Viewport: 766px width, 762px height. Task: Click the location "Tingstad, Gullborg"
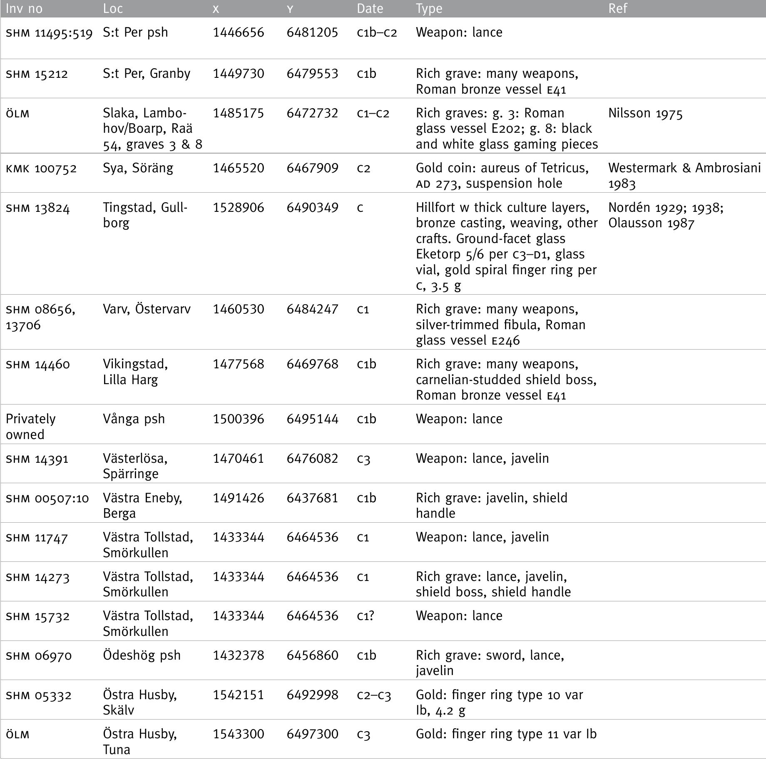coord(145,215)
